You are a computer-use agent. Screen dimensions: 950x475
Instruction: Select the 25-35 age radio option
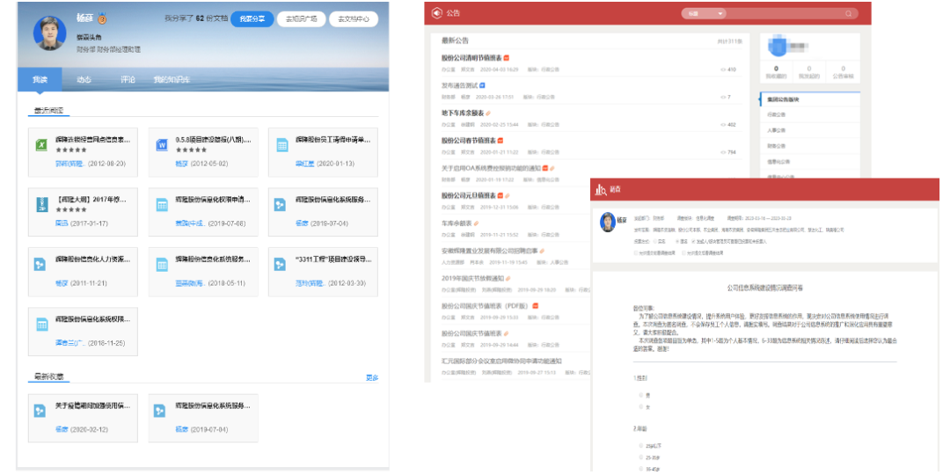click(643, 457)
